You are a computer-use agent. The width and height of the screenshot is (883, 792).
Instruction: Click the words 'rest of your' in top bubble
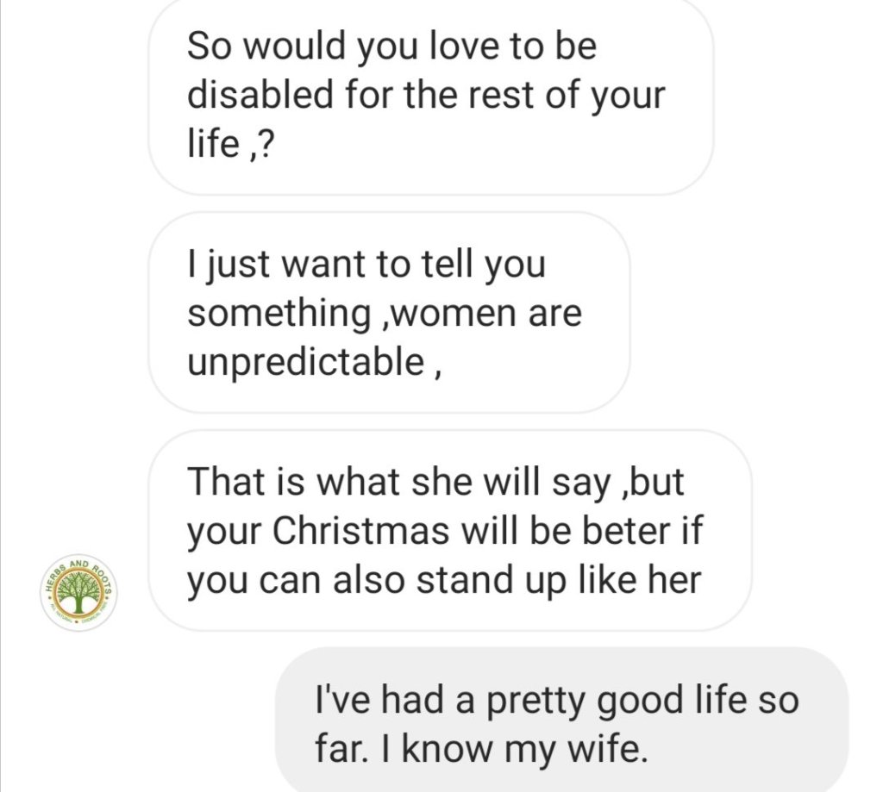pyautogui.click(x=567, y=96)
